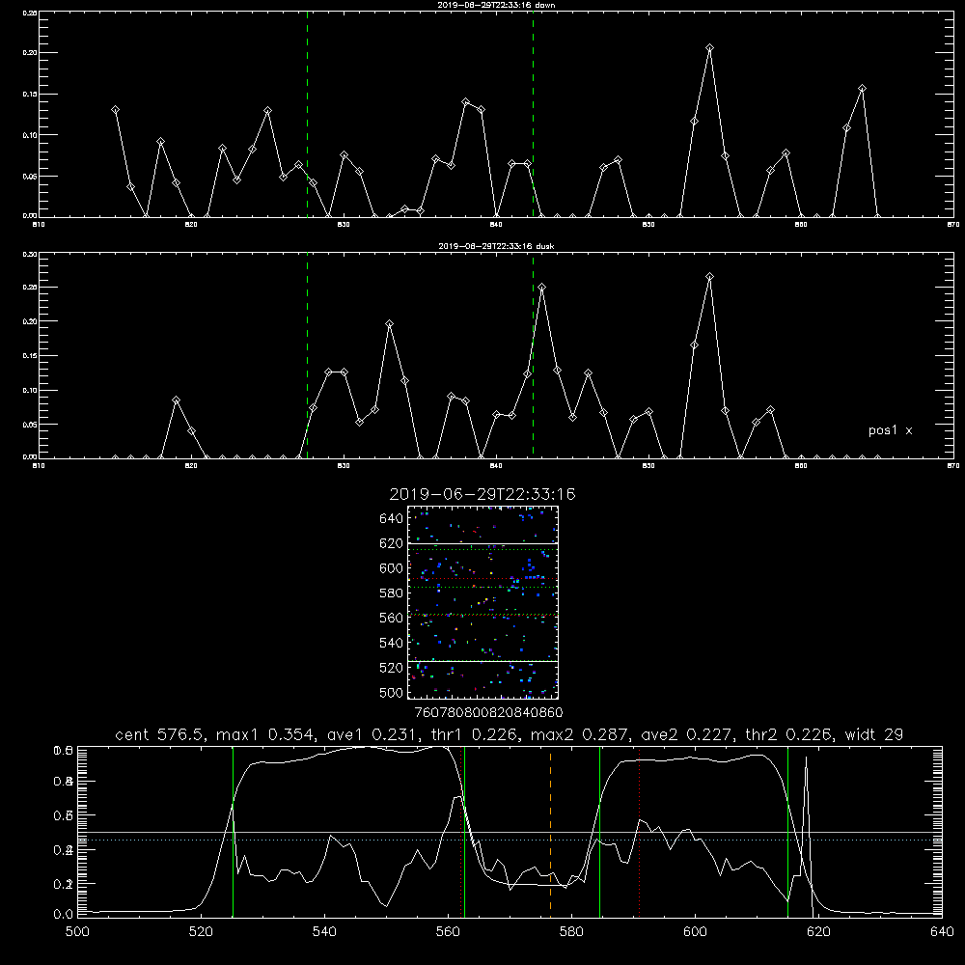Click y-axis label '0.15' of the dawn plot
This screenshot has width=965, height=965.
(30, 95)
